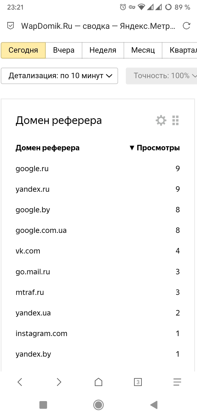Tap the page title address bar

[x=98, y=26]
